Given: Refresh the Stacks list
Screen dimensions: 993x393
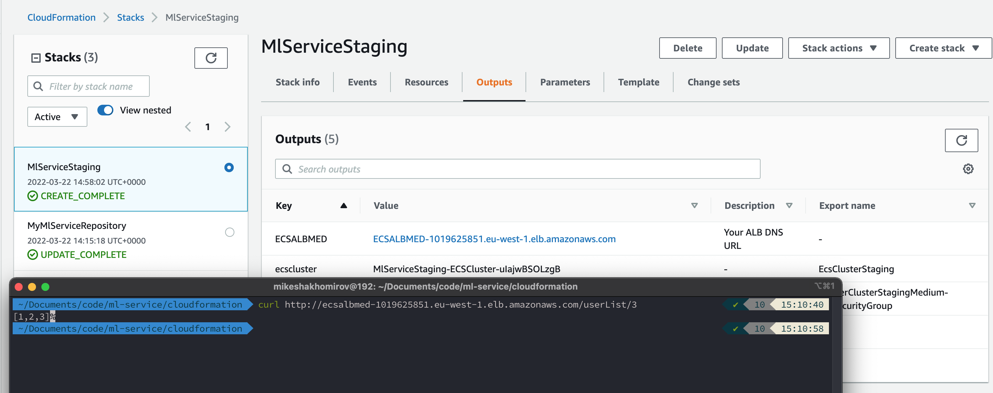Looking at the screenshot, I should [x=210, y=58].
